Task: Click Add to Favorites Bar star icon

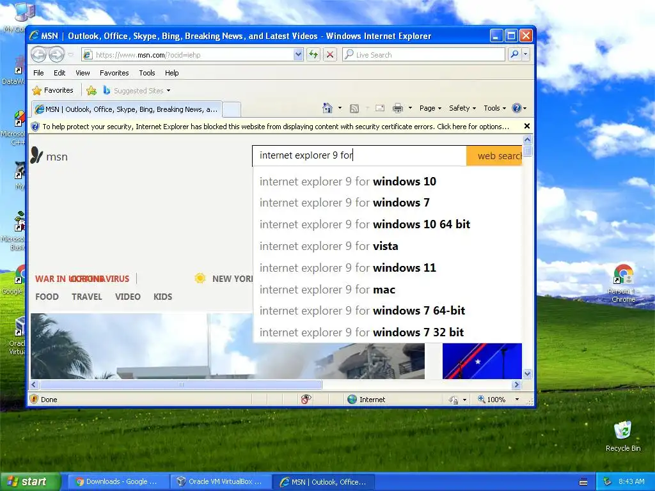Action: pyautogui.click(x=91, y=90)
